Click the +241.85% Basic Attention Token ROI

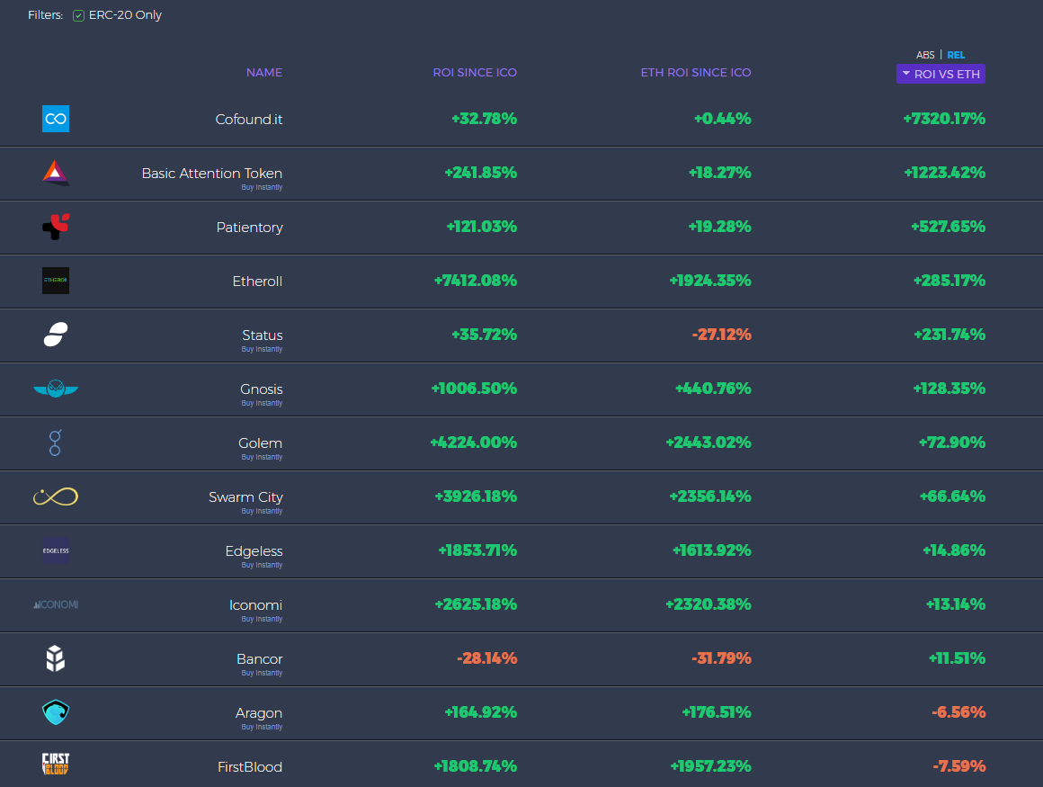click(x=481, y=173)
